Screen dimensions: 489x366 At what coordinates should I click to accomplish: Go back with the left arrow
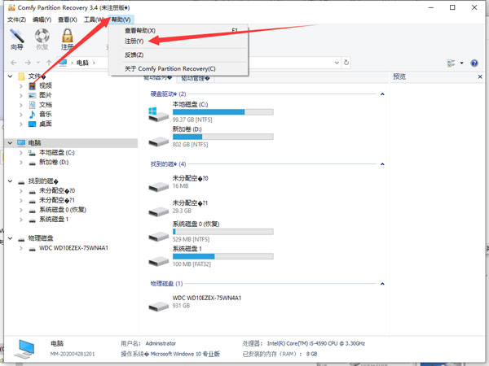pos(14,63)
